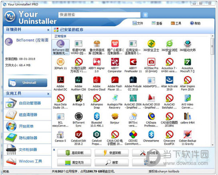The image size is (218, 175).
Task: Click the 自动修复 button
Action: point(149,153)
